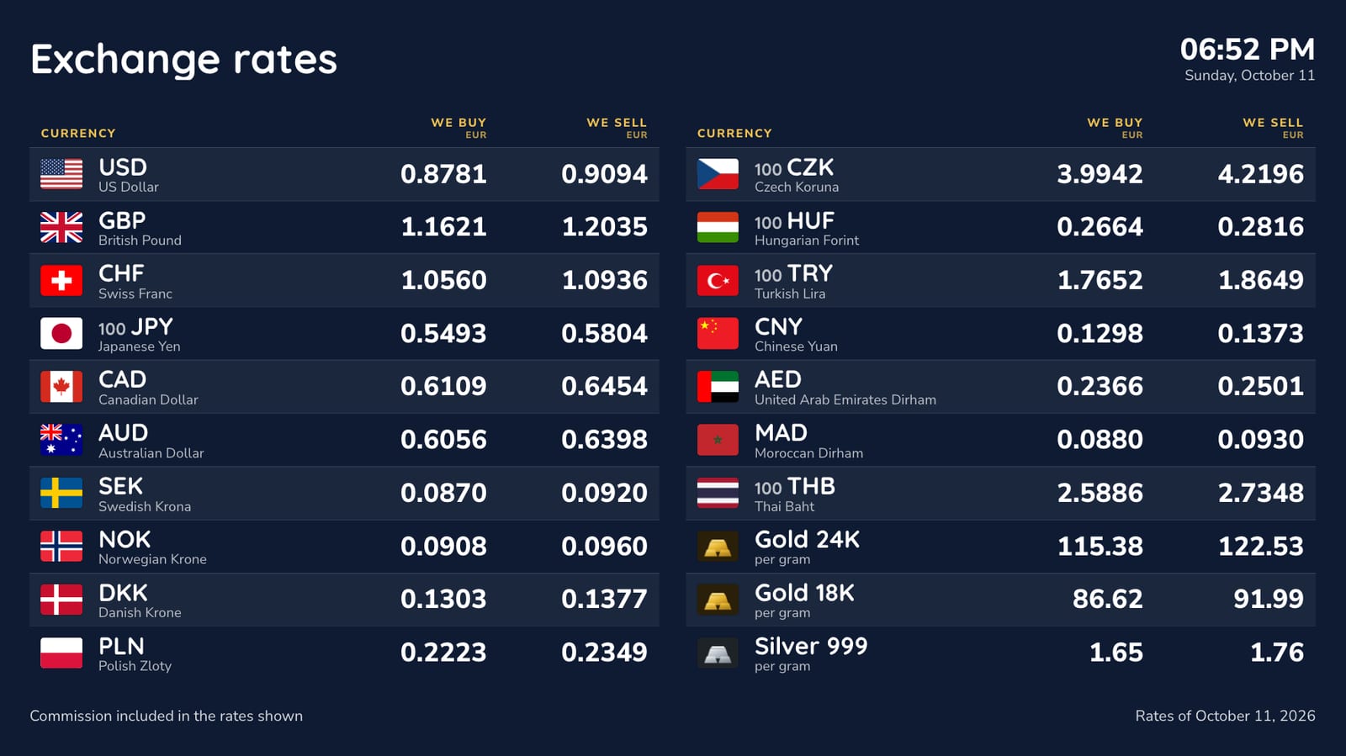Click the 06:52 PM clock display
Screen dimensions: 1346x756
coord(1248,50)
